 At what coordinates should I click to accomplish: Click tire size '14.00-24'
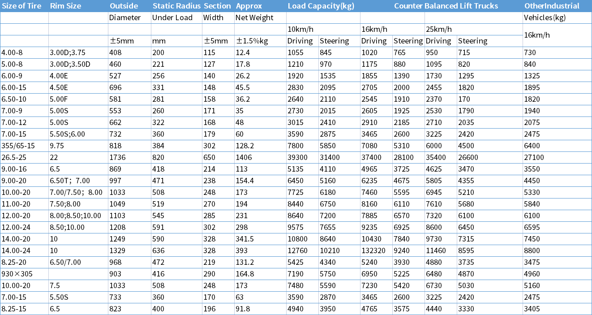(16, 251)
